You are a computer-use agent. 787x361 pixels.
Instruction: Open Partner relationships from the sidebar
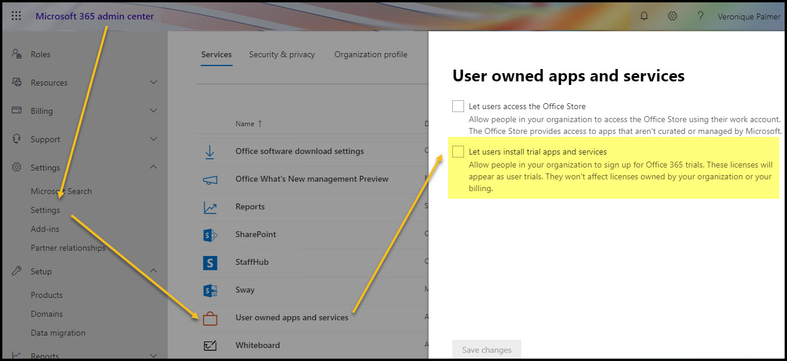click(x=68, y=247)
